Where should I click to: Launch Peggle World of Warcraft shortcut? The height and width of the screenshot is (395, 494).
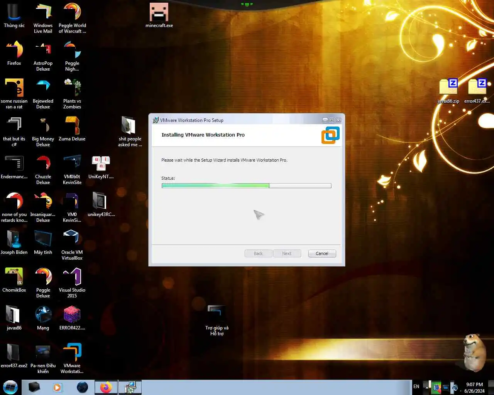(x=72, y=18)
